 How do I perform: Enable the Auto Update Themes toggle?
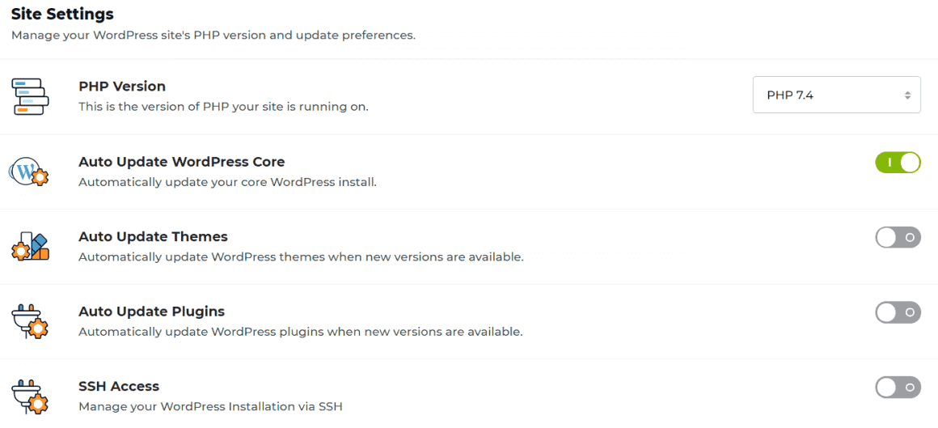click(x=898, y=237)
